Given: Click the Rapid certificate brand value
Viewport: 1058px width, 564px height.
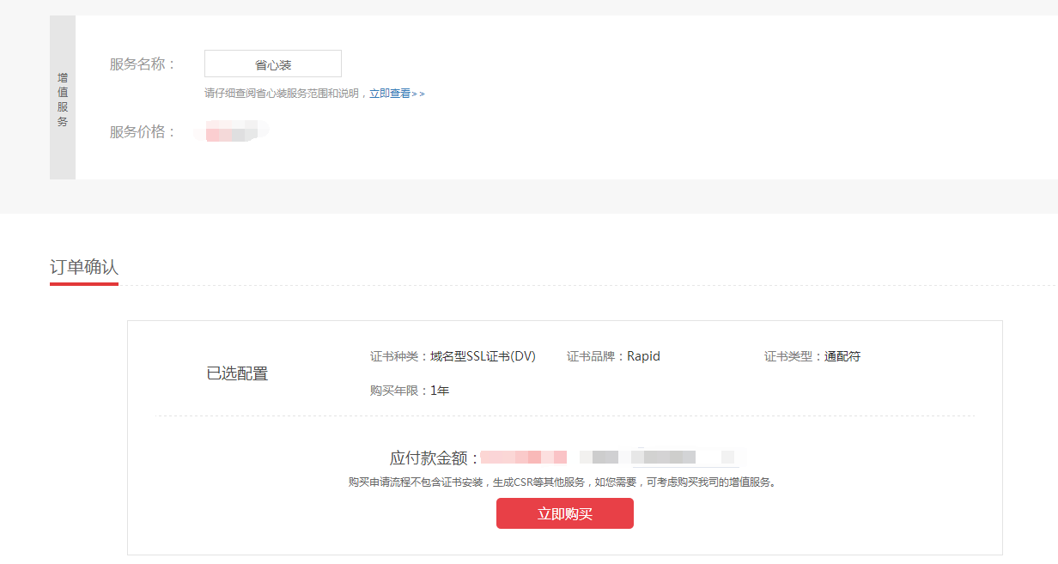Looking at the screenshot, I should (643, 356).
